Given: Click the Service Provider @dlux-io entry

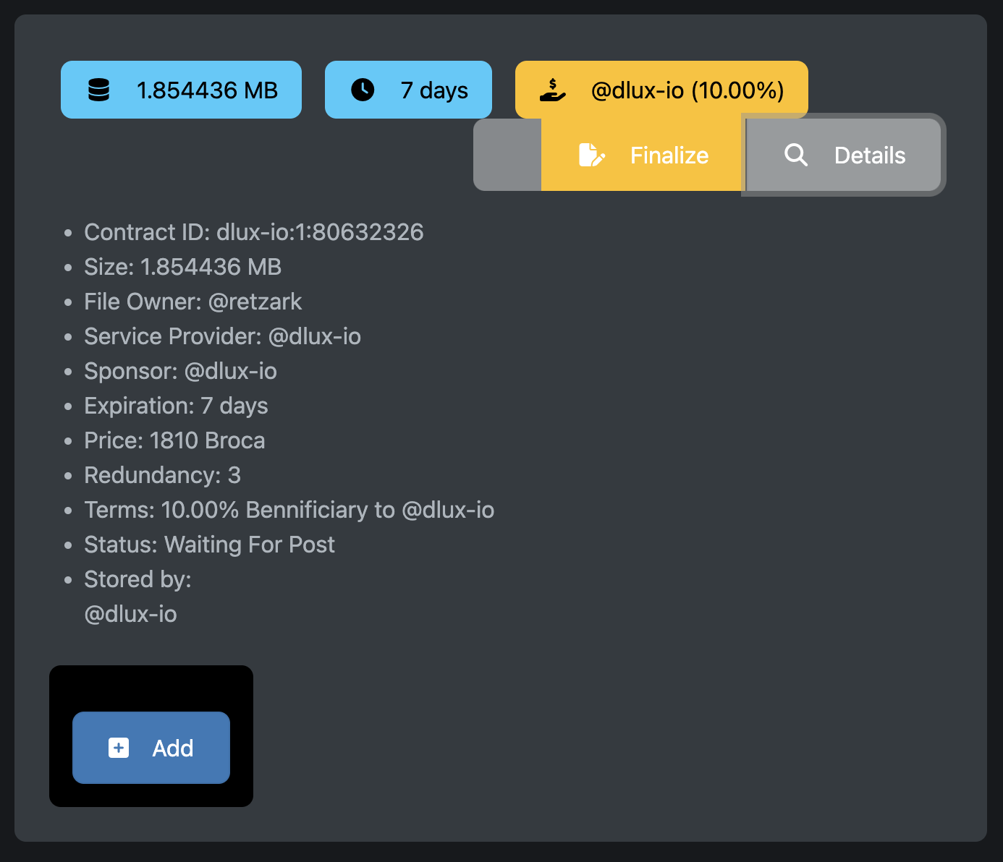Looking at the screenshot, I should click(x=222, y=336).
